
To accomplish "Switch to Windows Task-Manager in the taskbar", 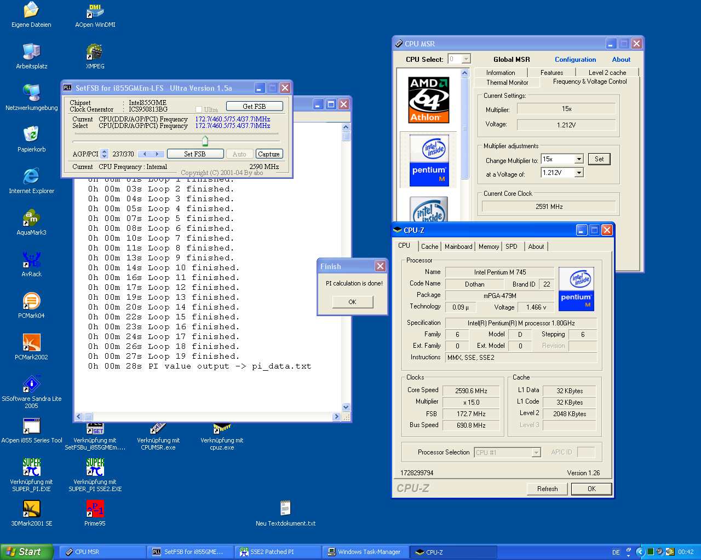I will pyautogui.click(x=364, y=552).
